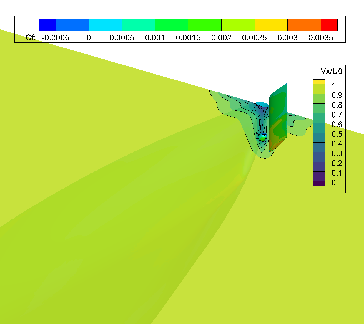Click the Vx/U0 swatch between 0.5 and 0.6

(x=319, y=128)
